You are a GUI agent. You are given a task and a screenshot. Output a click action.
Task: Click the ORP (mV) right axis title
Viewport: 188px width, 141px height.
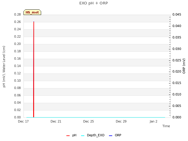point(184,66)
